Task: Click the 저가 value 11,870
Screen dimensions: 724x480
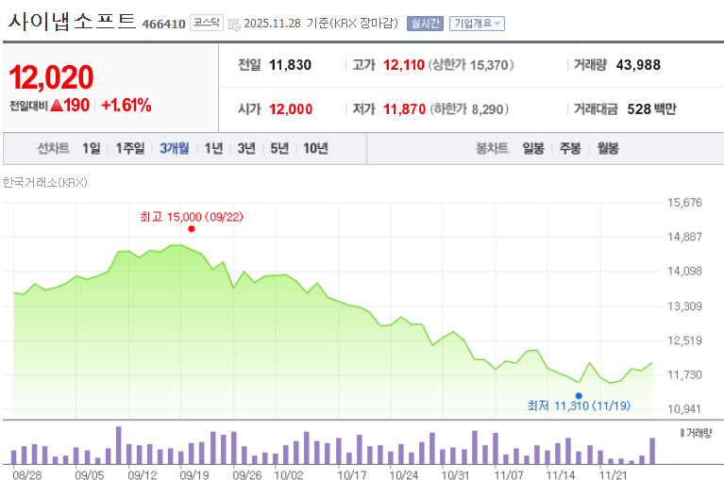Action: pyautogui.click(x=405, y=109)
